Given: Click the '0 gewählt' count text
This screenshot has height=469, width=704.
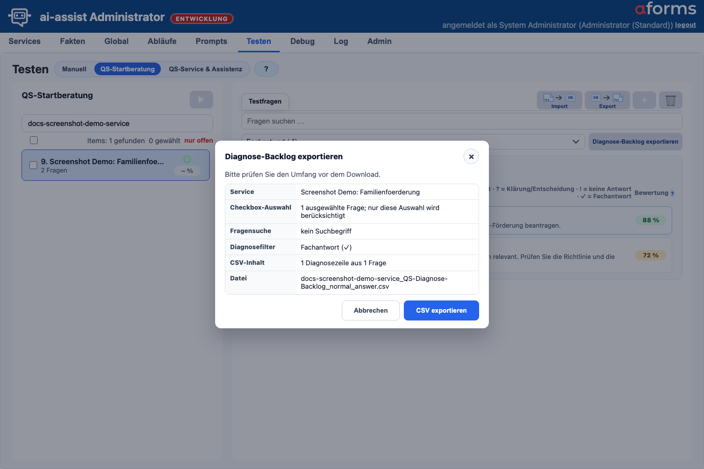Looking at the screenshot, I should click(164, 141).
